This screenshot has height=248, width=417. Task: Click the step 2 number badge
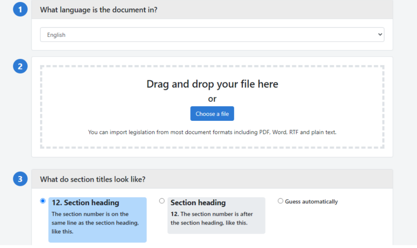20,67
